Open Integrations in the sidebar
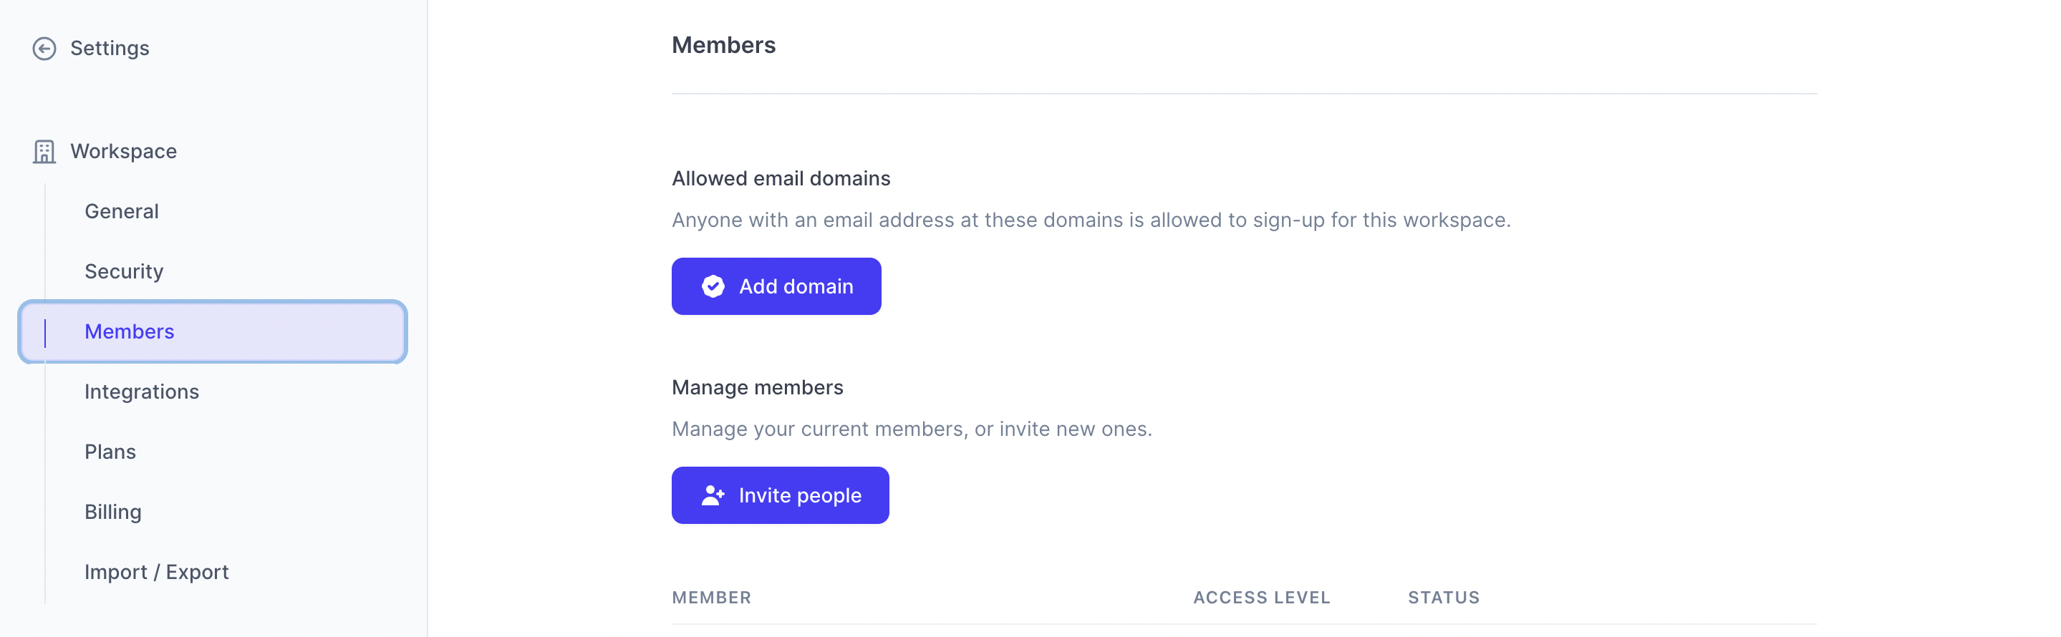This screenshot has width=2061, height=637. (x=142, y=392)
